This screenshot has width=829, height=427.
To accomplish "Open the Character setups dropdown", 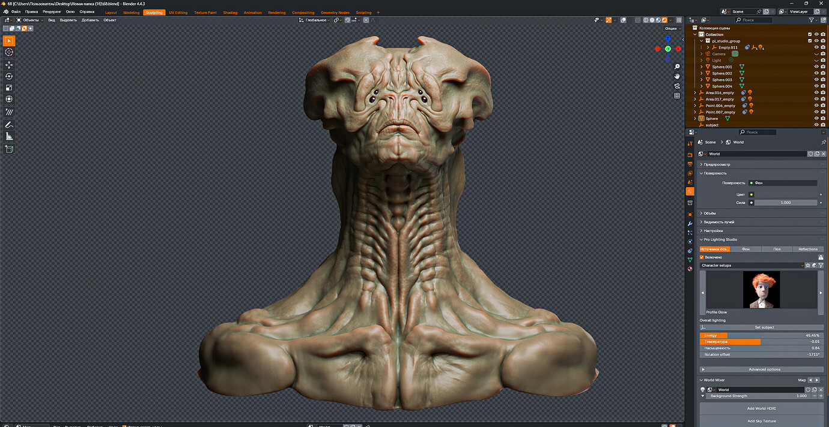I will [752, 265].
